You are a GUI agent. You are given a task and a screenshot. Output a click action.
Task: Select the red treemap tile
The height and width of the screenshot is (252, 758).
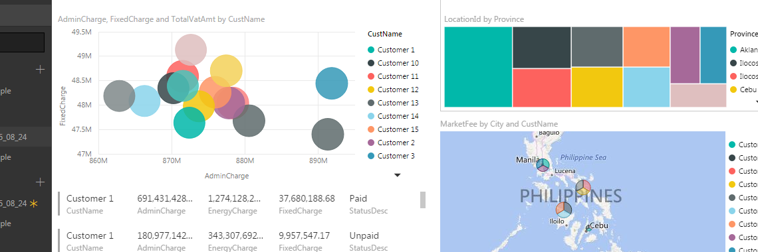coord(541,88)
